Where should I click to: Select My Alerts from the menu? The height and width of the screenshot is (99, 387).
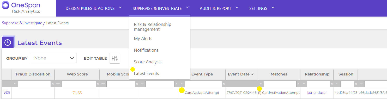[x=143, y=39]
